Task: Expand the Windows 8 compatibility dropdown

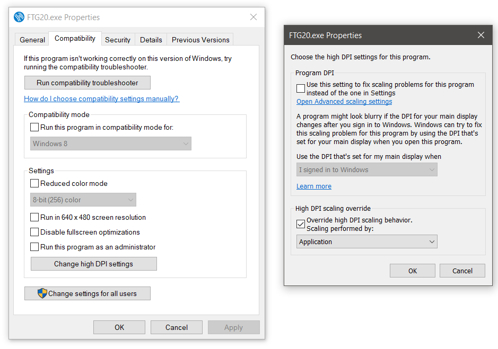Action: 111,144
